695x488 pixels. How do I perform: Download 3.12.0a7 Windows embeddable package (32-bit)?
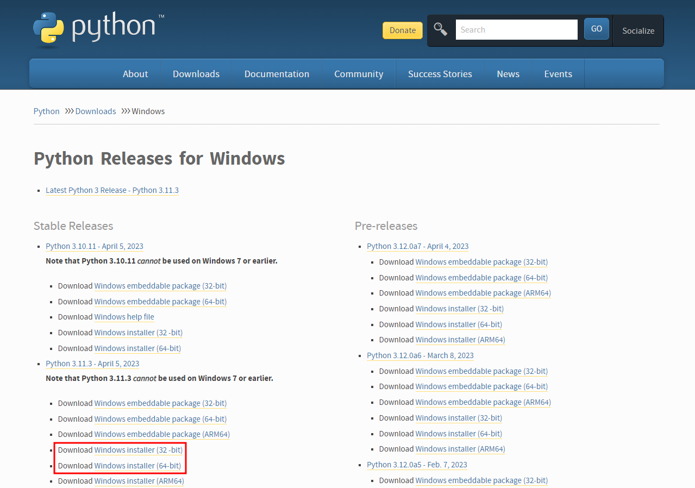pyautogui.click(x=481, y=262)
